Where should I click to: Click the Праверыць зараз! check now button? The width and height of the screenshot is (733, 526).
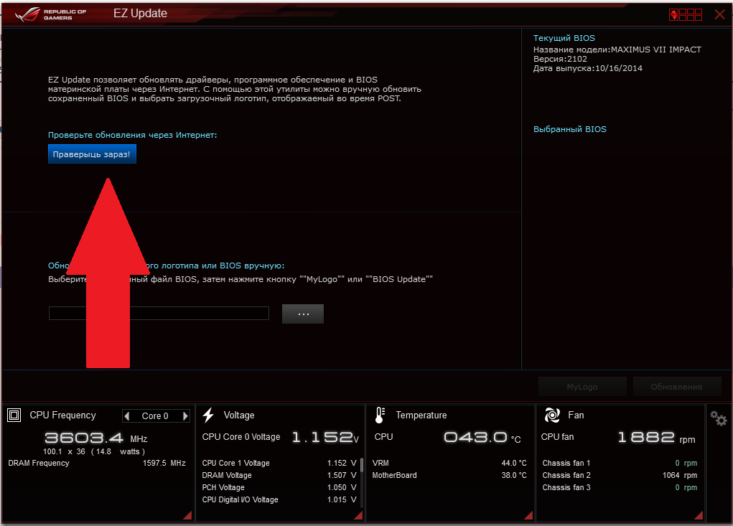pos(92,154)
